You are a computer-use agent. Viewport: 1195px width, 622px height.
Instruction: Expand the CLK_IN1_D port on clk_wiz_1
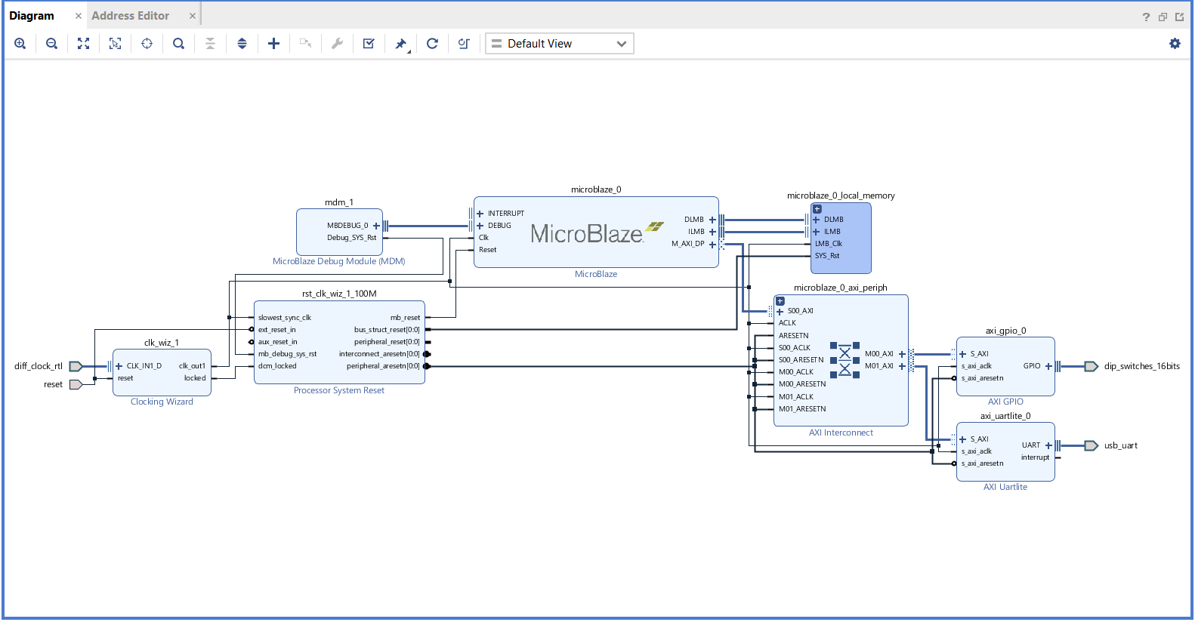pyautogui.click(x=119, y=366)
